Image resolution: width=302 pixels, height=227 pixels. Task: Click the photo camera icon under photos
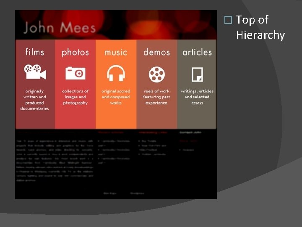pos(75,73)
